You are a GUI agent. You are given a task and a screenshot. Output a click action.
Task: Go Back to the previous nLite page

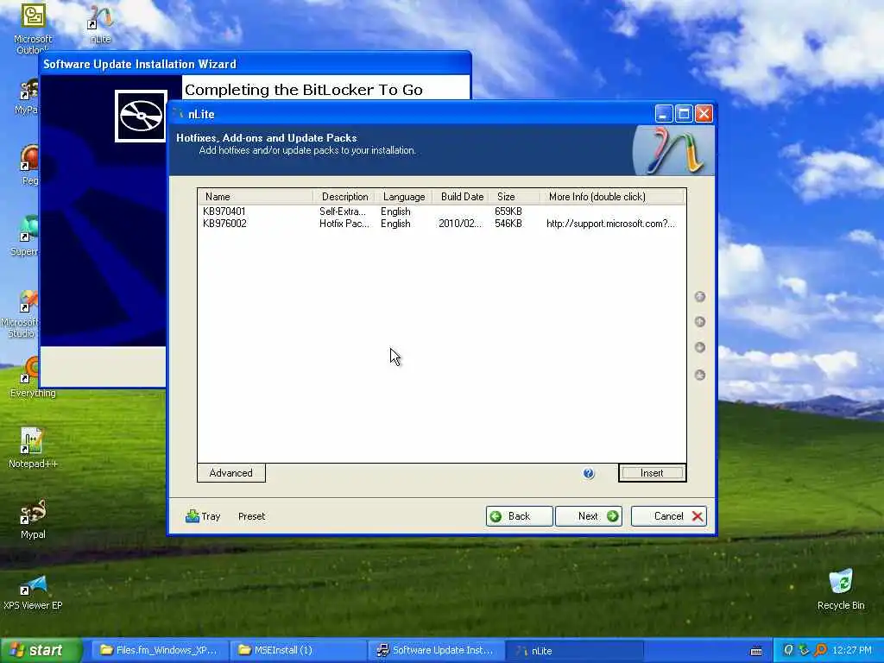point(519,516)
